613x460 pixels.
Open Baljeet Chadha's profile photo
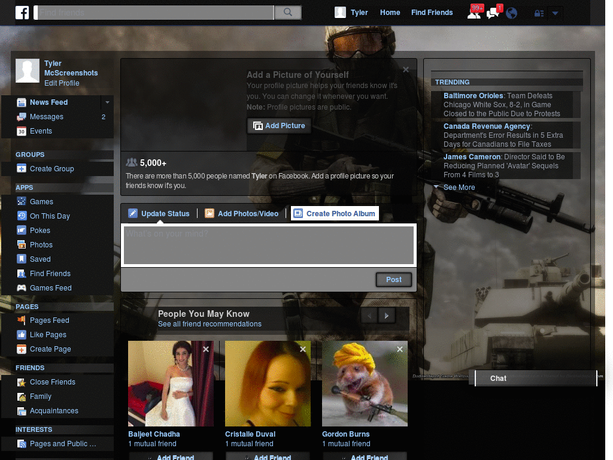coord(171,383)
